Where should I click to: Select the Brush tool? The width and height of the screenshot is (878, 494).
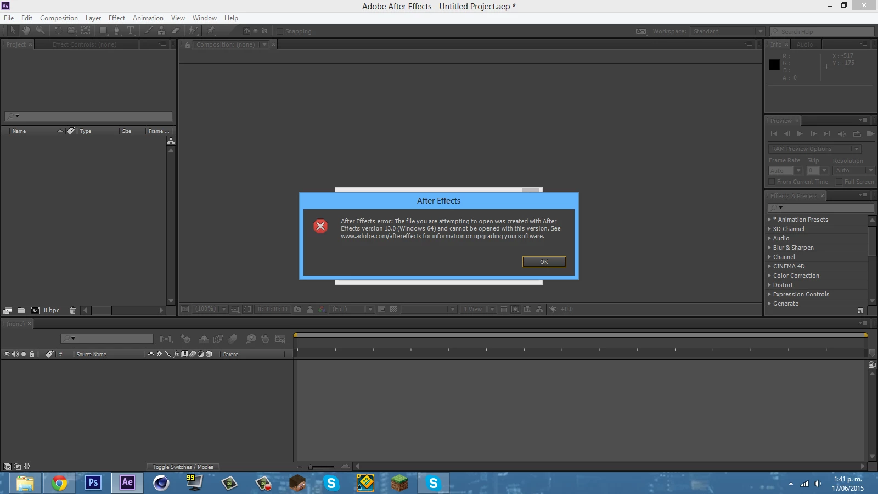point(148,31)
